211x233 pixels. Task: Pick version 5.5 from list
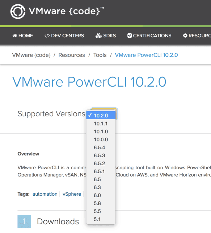tap(101, 211)
